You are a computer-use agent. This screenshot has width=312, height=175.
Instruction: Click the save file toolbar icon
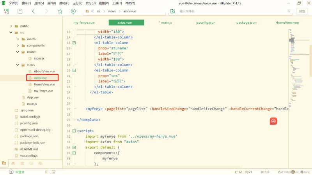point(20,11)
